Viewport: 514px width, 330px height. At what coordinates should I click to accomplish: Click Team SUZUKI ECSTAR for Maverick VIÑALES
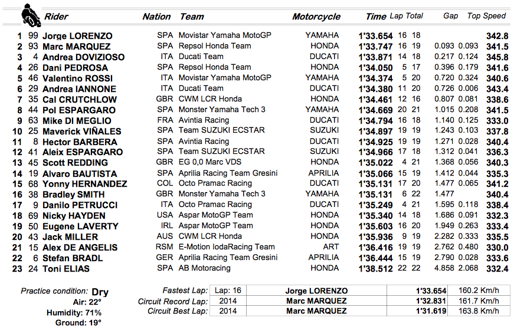tap(222, 130)
